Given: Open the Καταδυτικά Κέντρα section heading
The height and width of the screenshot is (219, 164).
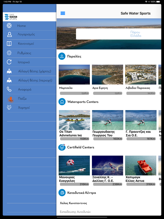Looking at the screenshot, I should point(82,193).
